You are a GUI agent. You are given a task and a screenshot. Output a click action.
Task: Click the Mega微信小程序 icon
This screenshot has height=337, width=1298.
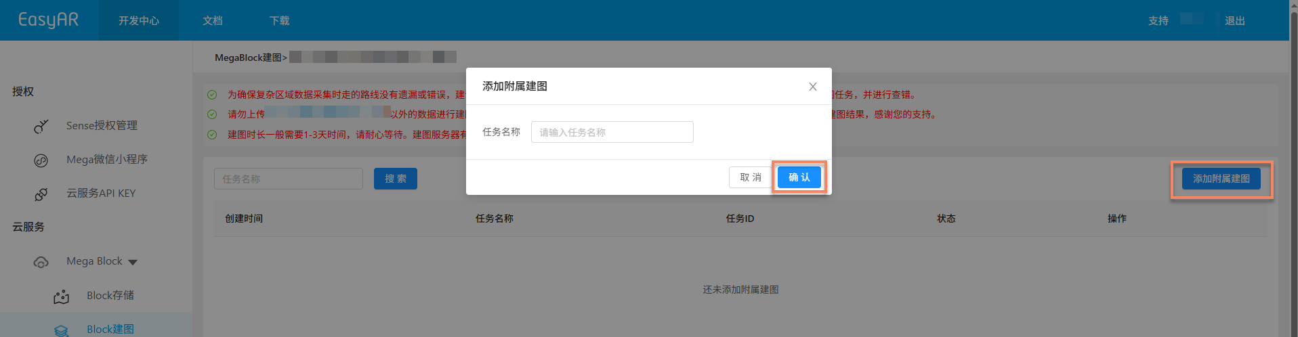41,160
